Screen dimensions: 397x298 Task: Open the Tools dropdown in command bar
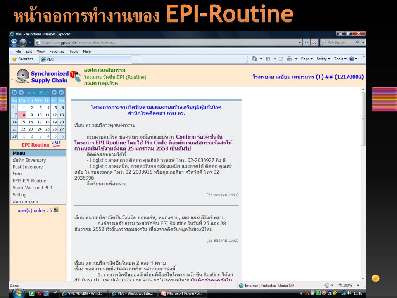click(340, 59)
